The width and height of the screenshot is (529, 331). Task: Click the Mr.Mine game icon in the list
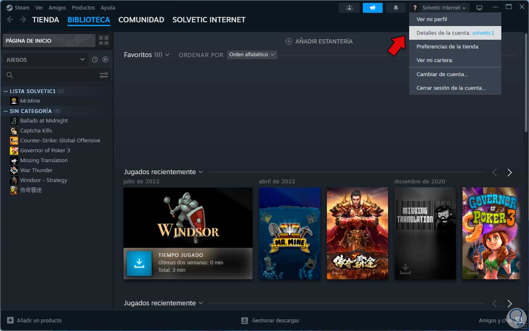pyautogui.click(x=14, y=101)
